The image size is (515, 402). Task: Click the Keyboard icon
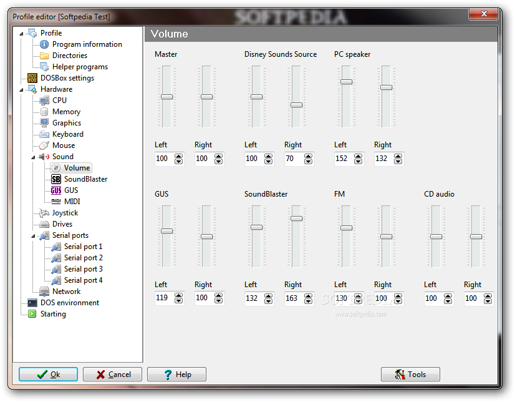pos(44,134)
